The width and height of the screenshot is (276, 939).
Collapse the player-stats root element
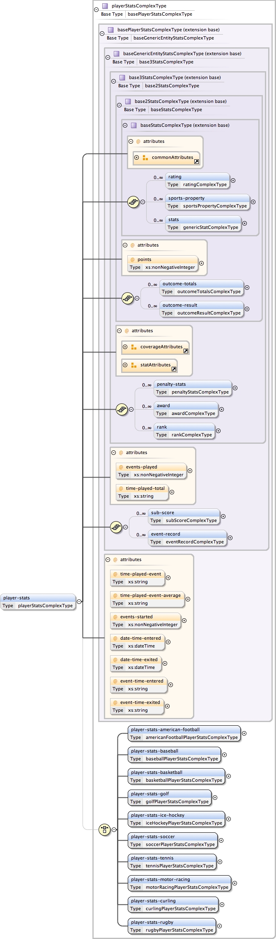point(79,601)
